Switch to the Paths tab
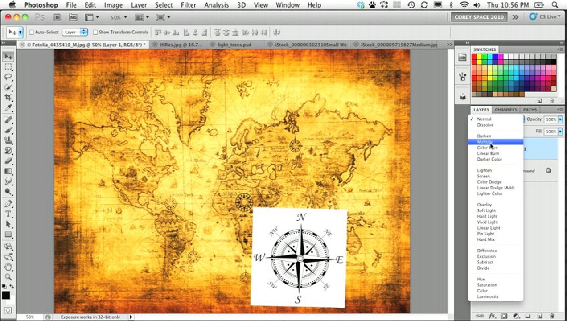 (530, 110)
